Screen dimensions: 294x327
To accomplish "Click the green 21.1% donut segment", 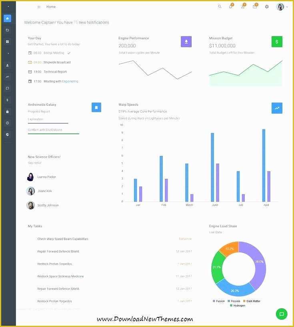I will click(x=216, y=267).
